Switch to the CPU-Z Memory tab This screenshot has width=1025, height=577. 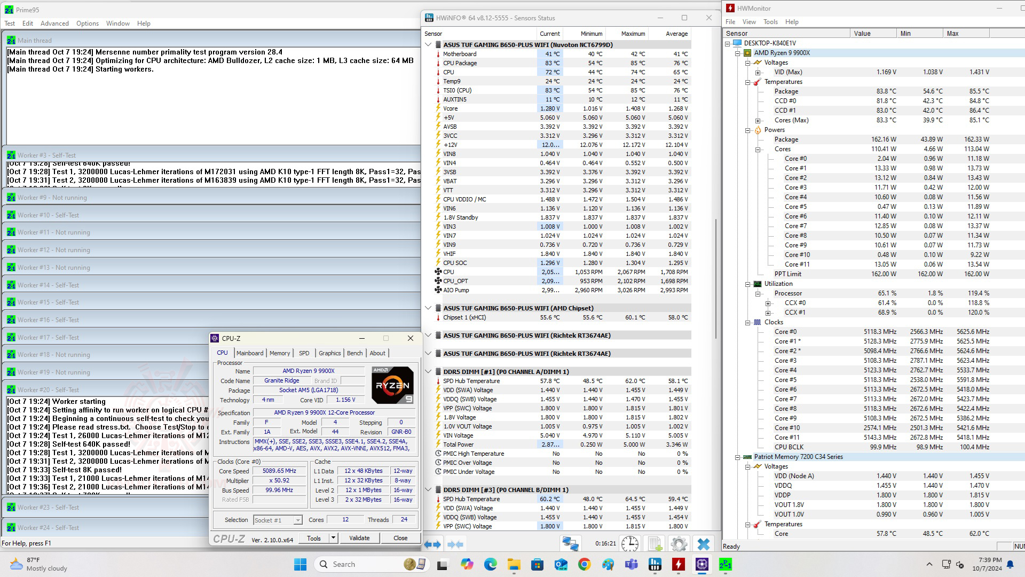pyautogui.click(x=280, y=353)
